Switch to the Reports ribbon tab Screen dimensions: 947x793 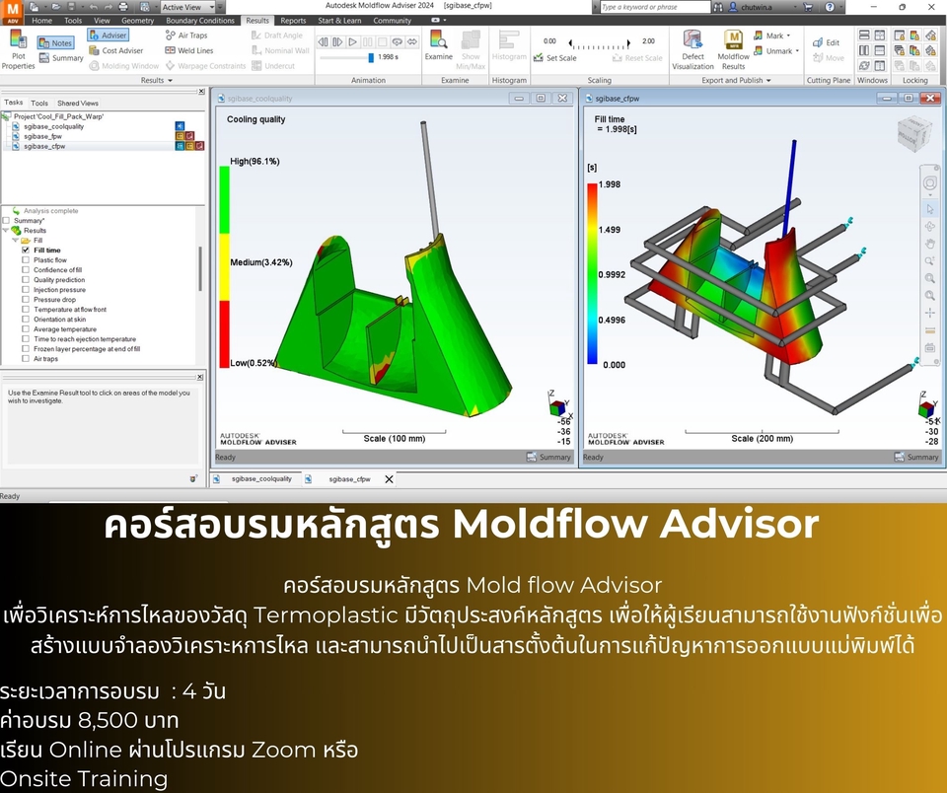(x=293, y=21)
